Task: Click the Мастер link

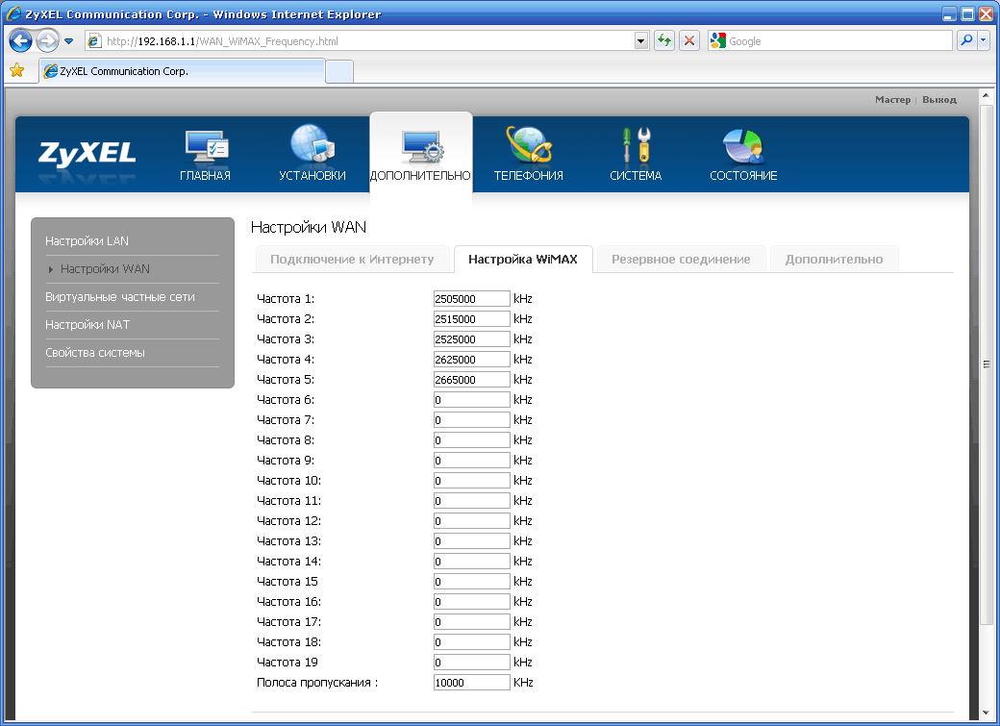Action: click(892, 99)
